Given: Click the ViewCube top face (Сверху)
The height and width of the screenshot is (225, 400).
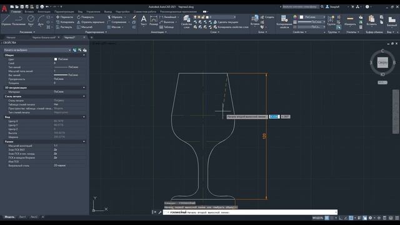Looking at the screenshot, I should pos(382,62).
